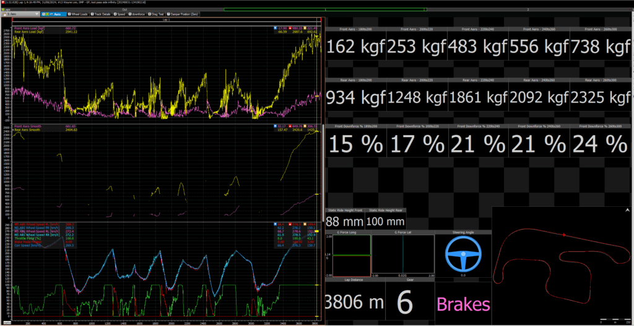This screenshot has width=634, height=326.
Task: Click the blue minimum icon in wheel speed graph
Action: coord(274,224)
